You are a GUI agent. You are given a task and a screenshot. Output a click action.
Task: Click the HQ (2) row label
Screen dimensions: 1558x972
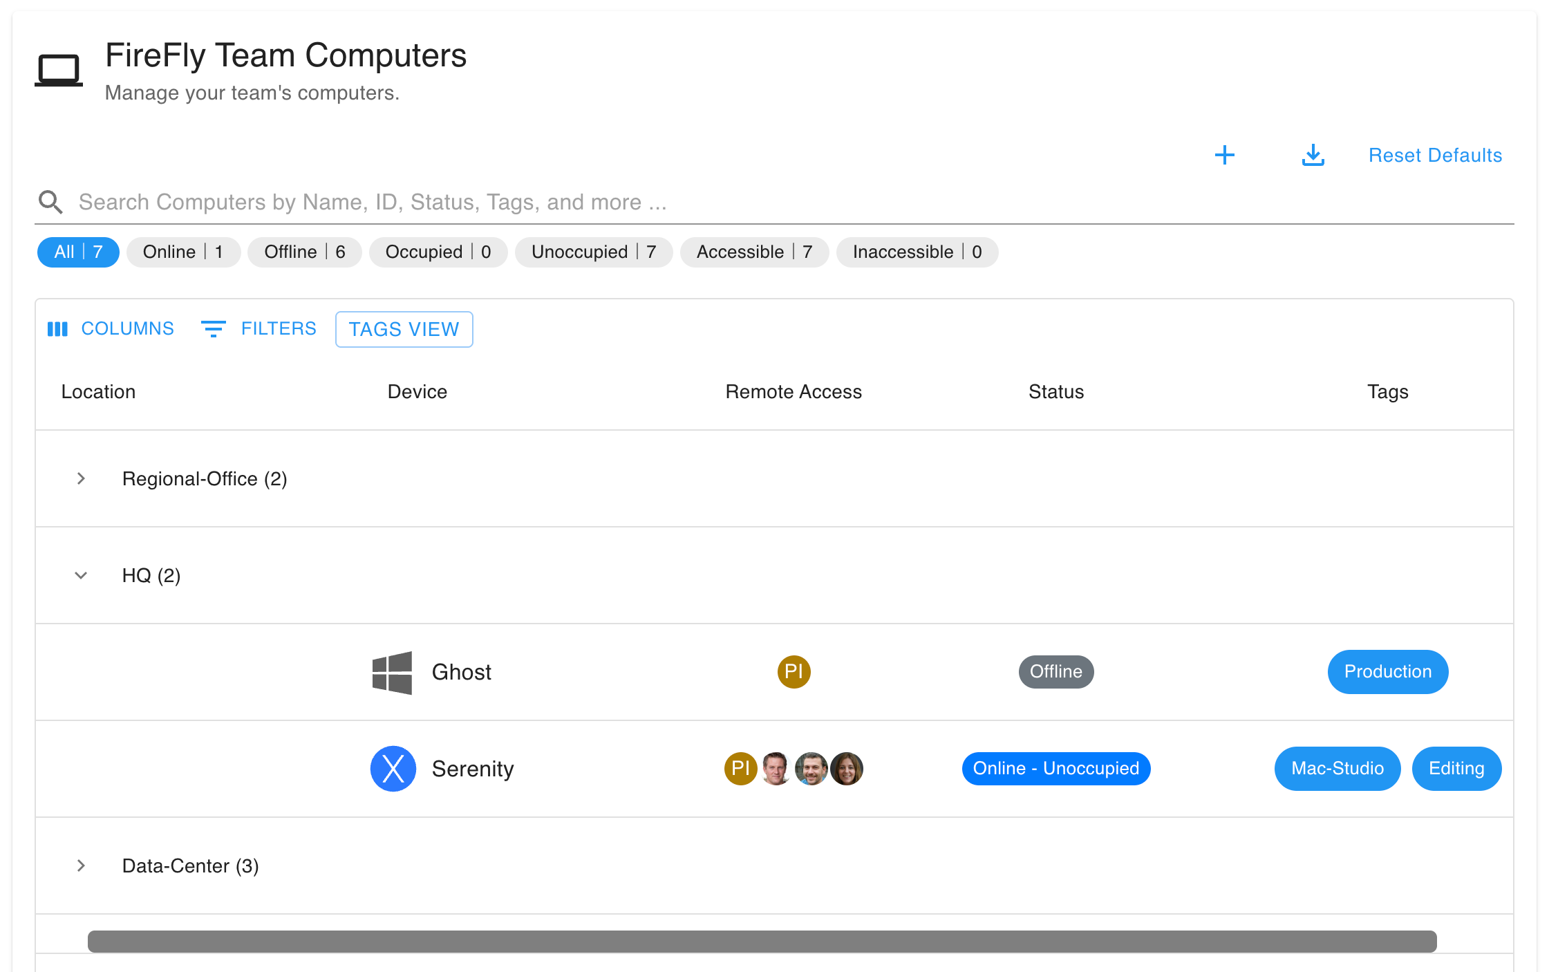(x=151, y=575)
